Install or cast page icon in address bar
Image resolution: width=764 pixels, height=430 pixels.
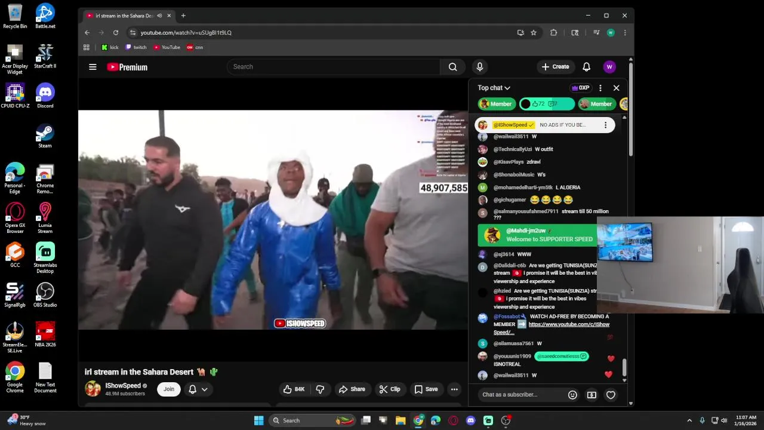(x=520, y=33)
